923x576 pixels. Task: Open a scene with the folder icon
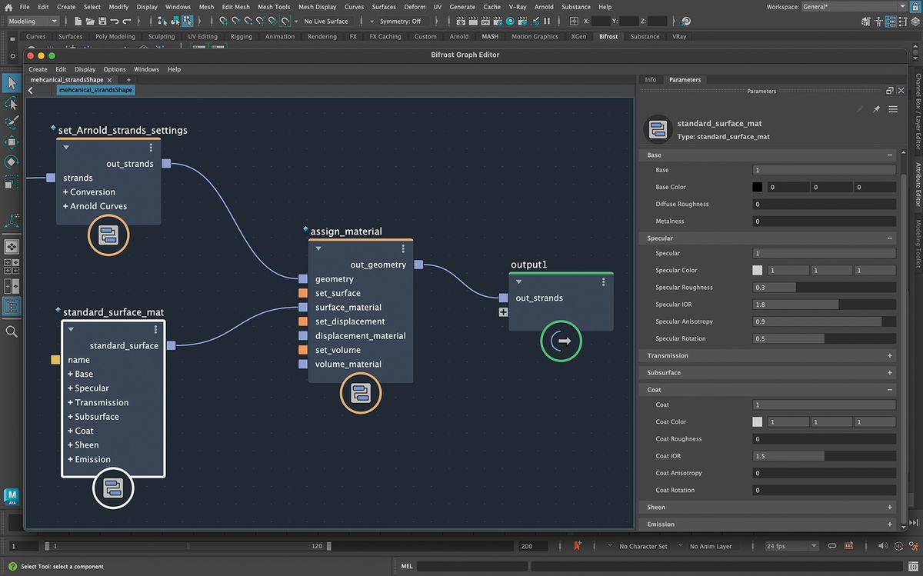click(90, 22)
